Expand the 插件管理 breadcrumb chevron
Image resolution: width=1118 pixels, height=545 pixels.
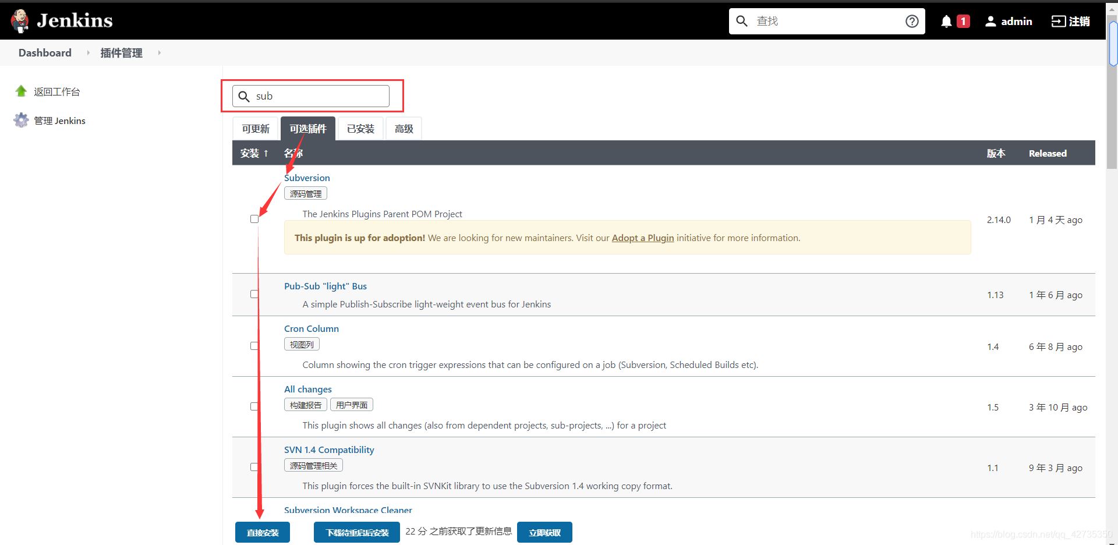pos(159,53)
